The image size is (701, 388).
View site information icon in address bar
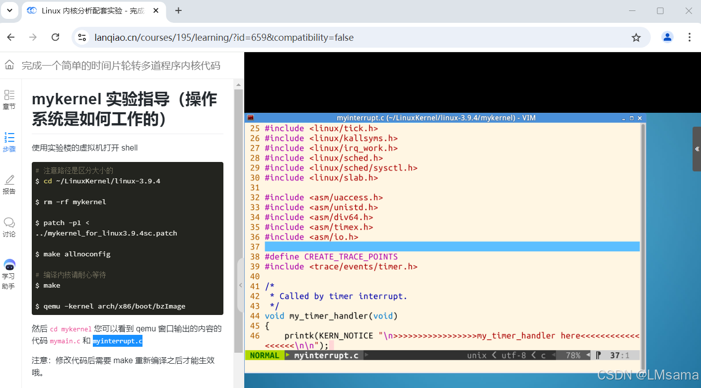click(x=82, y=37)
